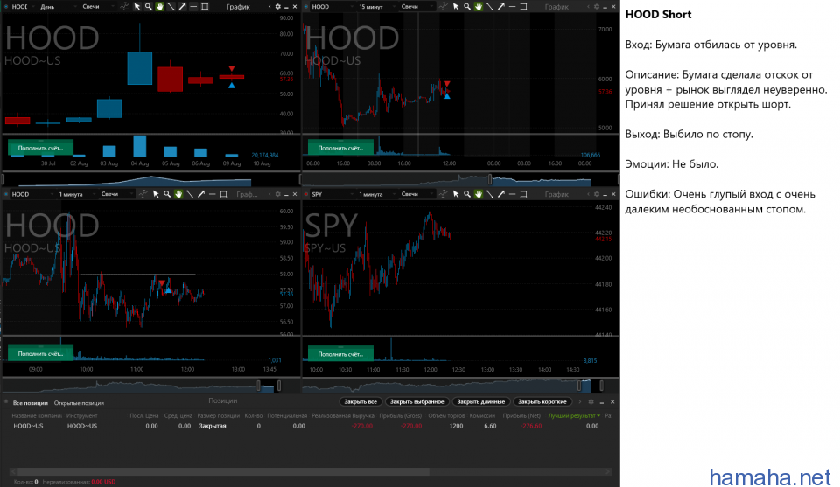
Task: Click Прибыль (Net) column header
Action: click(523, 416)
